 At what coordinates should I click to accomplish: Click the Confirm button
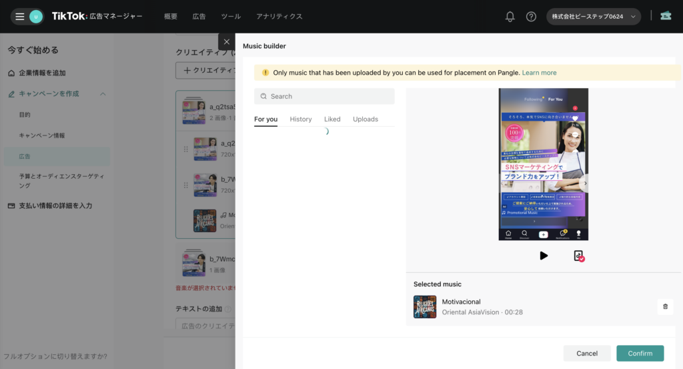[x=640, y=353]
